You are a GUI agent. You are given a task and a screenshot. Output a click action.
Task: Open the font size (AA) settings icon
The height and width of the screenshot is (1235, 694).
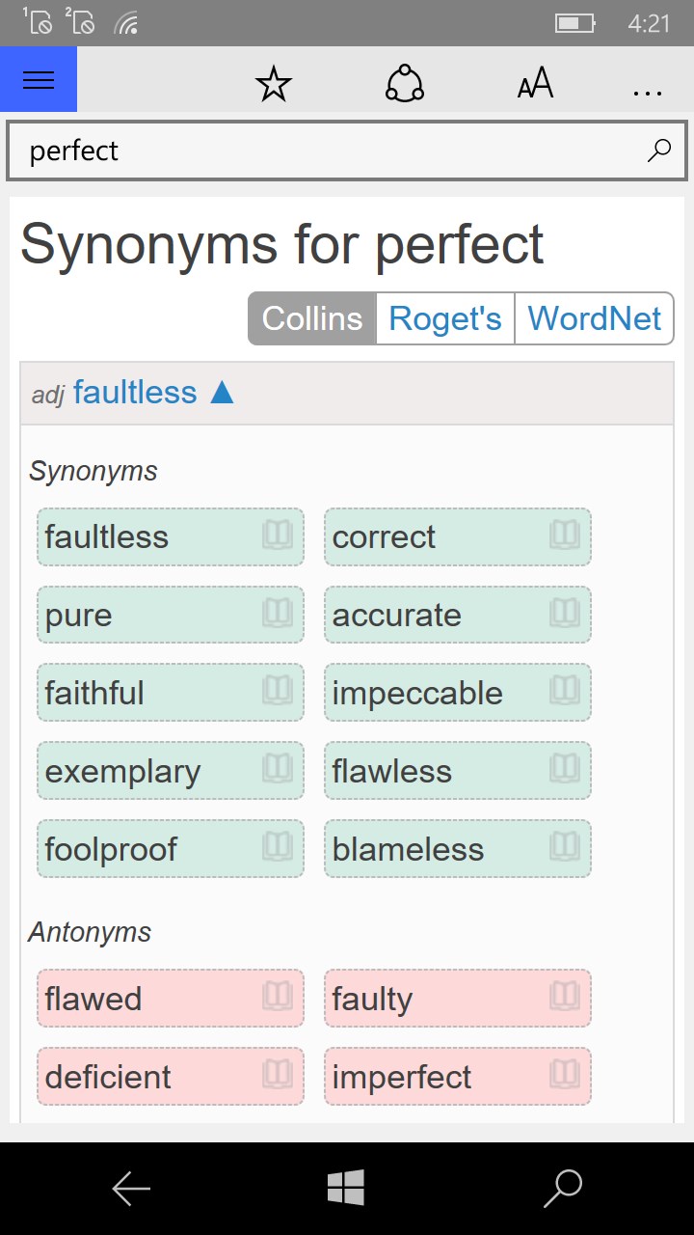pos(535,84)
